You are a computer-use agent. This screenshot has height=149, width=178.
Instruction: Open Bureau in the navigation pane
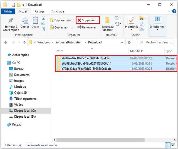(16, 69)
